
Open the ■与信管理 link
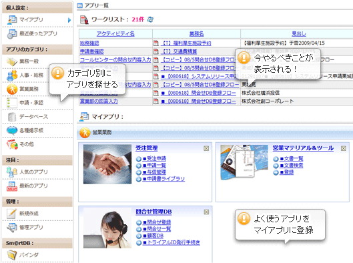(154, 172)
